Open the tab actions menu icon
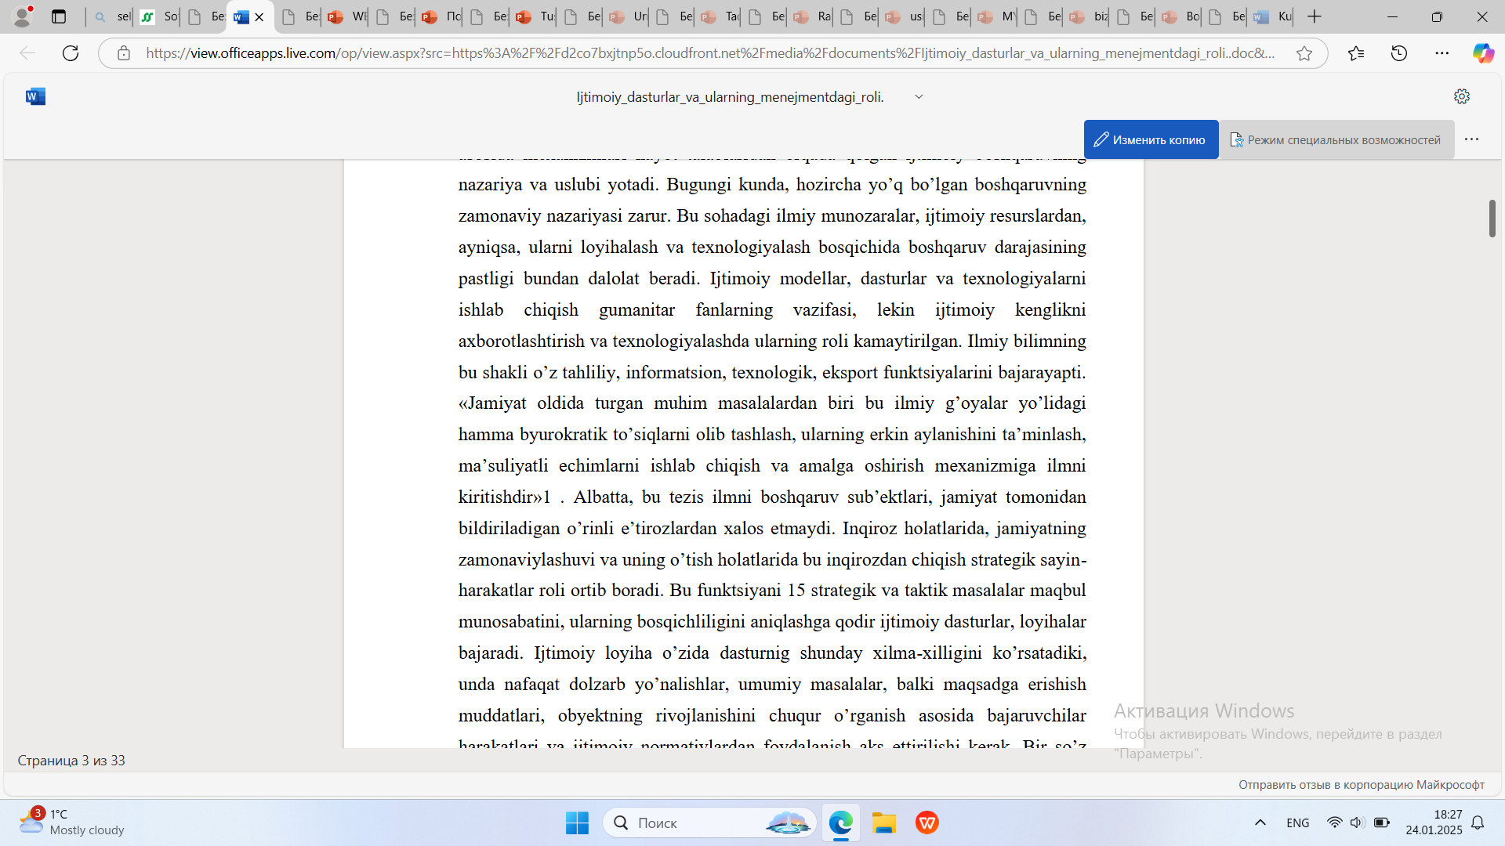The height and width of the screenshot is (846, 1505). coord(59,16)
